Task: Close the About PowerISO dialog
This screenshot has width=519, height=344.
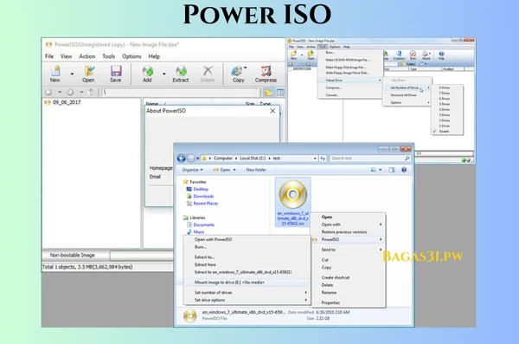Action: pos(272,111)
